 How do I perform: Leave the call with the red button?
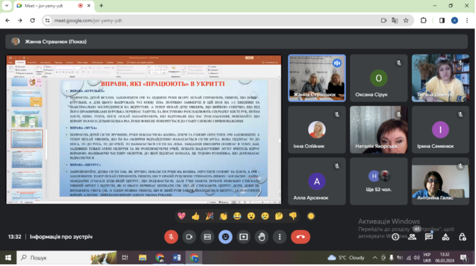point(301,237)
